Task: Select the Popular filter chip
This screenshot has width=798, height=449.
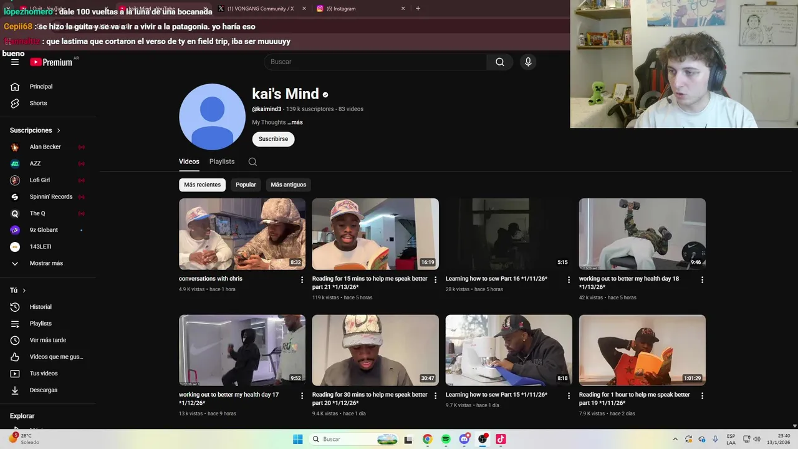Action: (x=246, y=185)
